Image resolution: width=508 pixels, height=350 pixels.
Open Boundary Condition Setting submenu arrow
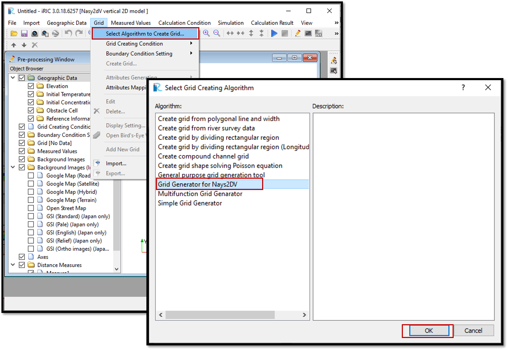191,53
